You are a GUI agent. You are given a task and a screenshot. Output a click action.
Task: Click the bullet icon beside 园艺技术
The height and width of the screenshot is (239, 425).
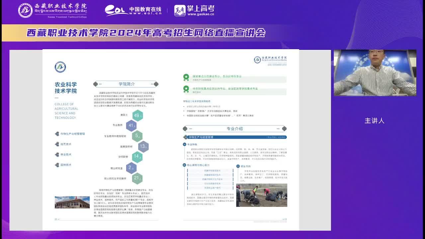point(57,144)
